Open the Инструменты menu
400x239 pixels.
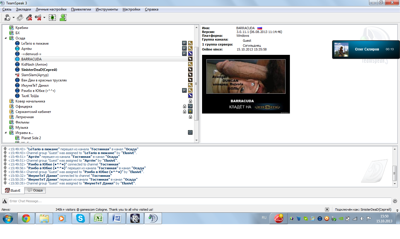coord(107,9)
